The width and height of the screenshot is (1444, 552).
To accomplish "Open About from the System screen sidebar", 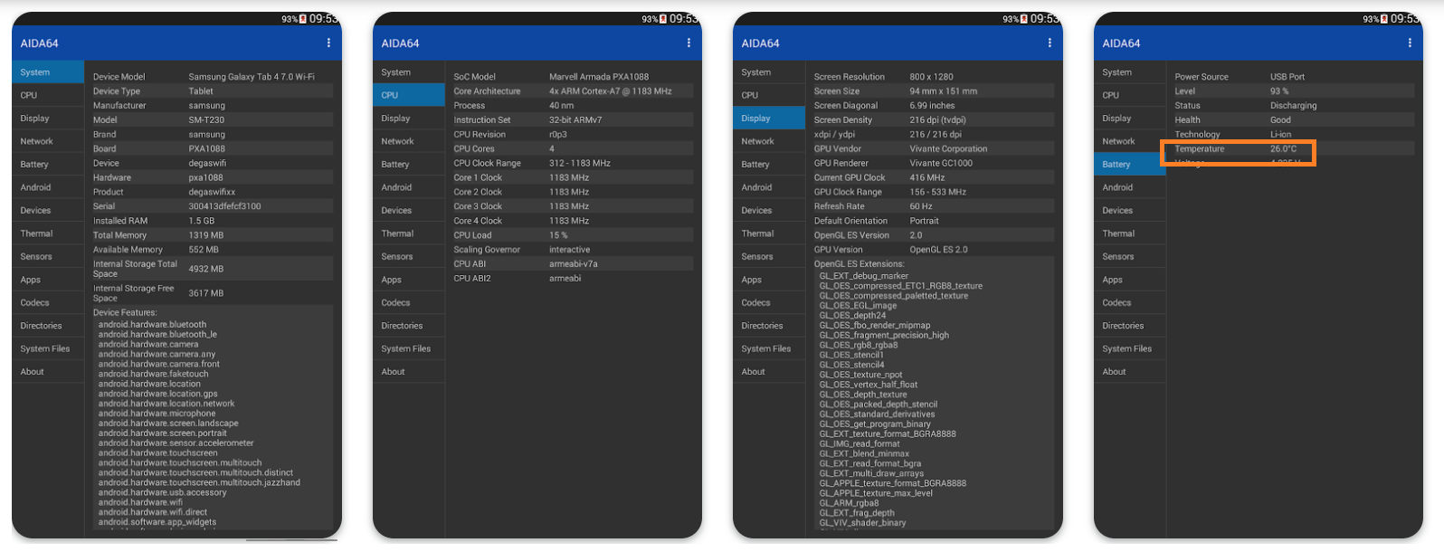I will [x=48, y=372].
